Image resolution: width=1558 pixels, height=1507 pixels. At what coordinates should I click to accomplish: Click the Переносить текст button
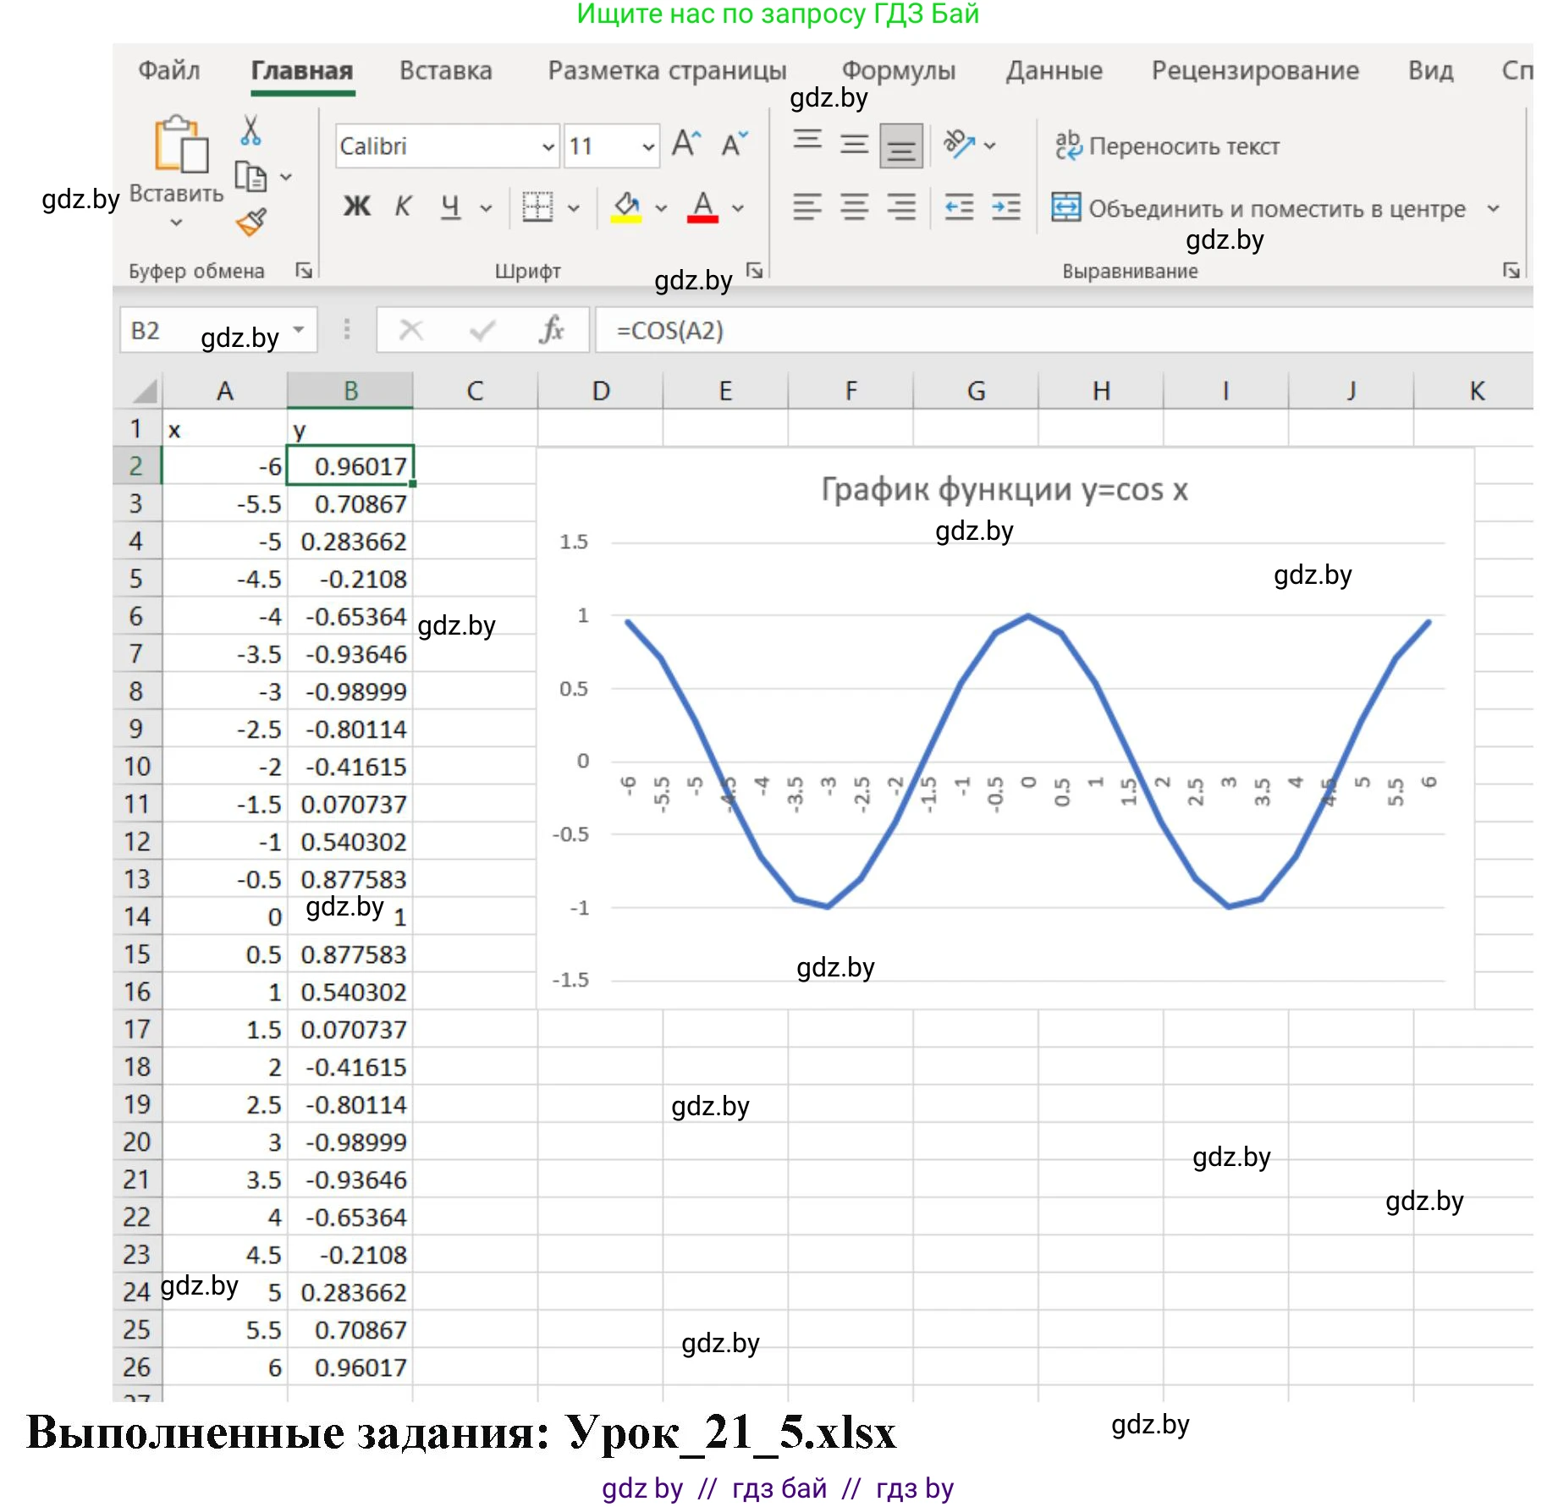click(1167, 146)
